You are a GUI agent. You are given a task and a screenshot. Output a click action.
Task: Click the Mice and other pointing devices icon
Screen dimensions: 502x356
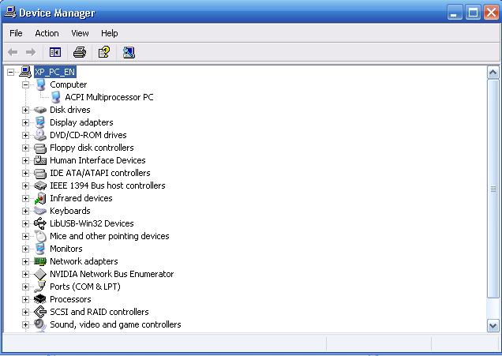point(40,236)
